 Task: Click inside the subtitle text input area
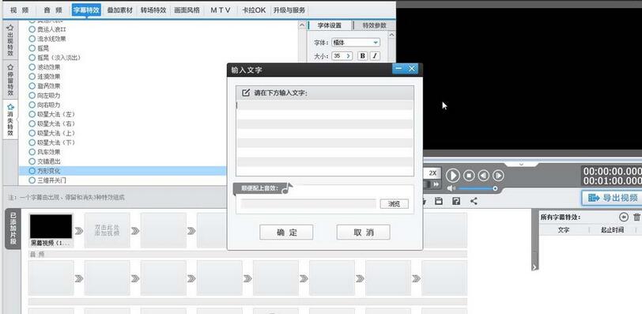(x=325, y=138)
